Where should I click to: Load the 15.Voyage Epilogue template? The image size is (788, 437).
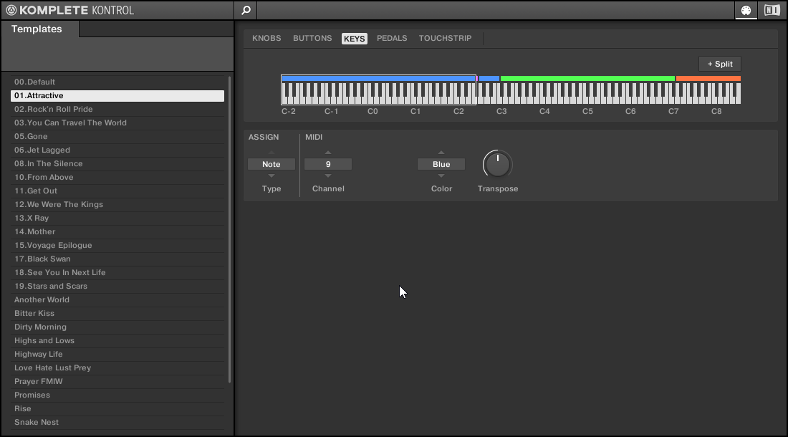coord(117,245)
